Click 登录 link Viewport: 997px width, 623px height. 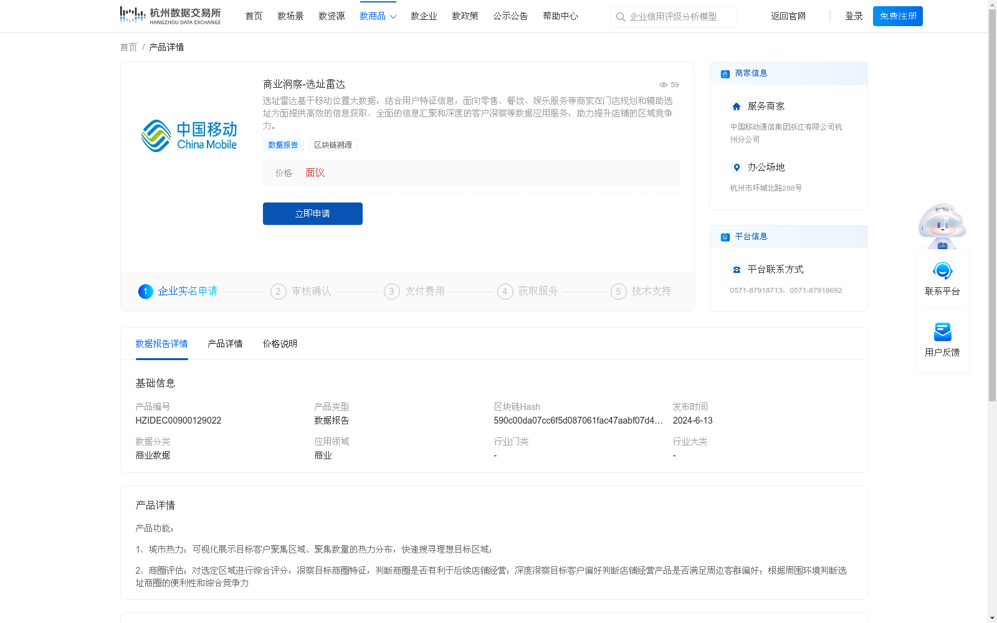[x=854, y=16]
